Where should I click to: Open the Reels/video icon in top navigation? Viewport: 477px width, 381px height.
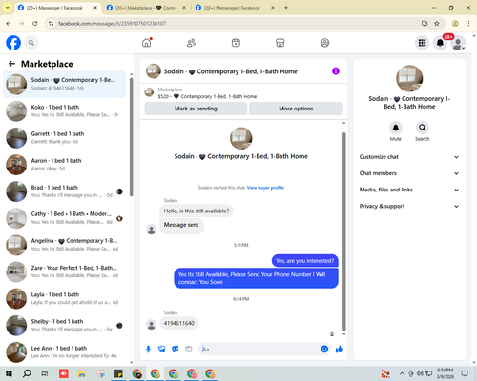coord(236,43)
